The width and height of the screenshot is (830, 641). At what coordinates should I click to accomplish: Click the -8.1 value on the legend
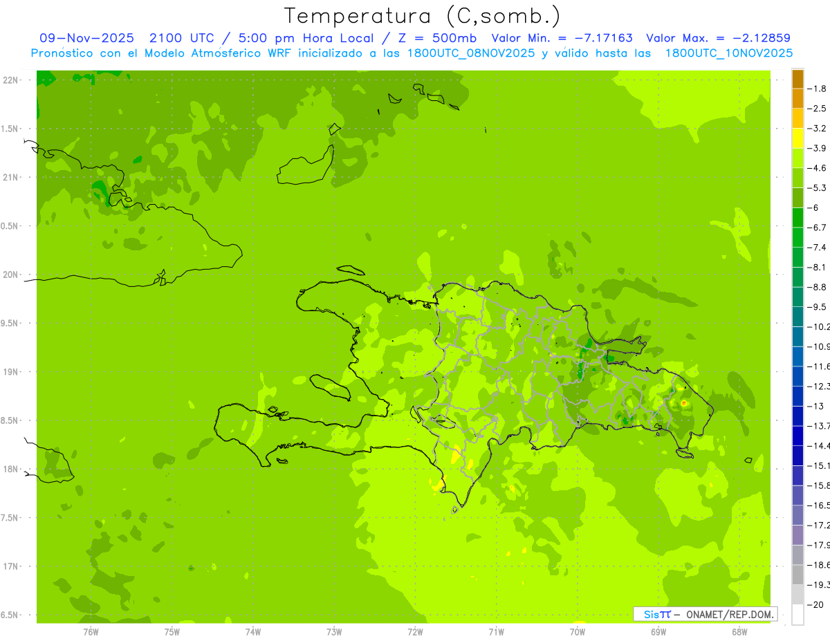click(x=818, y=267)
